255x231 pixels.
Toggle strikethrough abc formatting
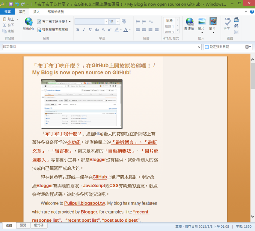[97, 30]
